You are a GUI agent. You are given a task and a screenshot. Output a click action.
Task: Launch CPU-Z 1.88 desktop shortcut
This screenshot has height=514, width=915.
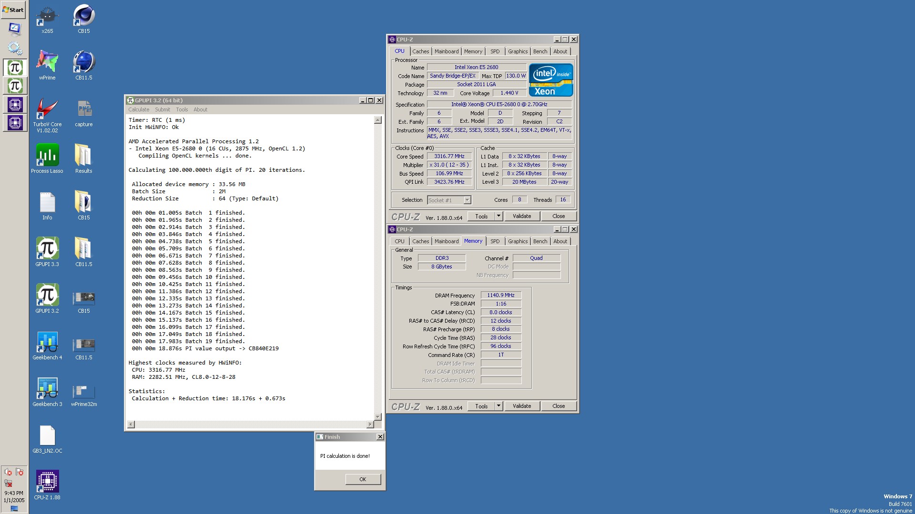47,485
